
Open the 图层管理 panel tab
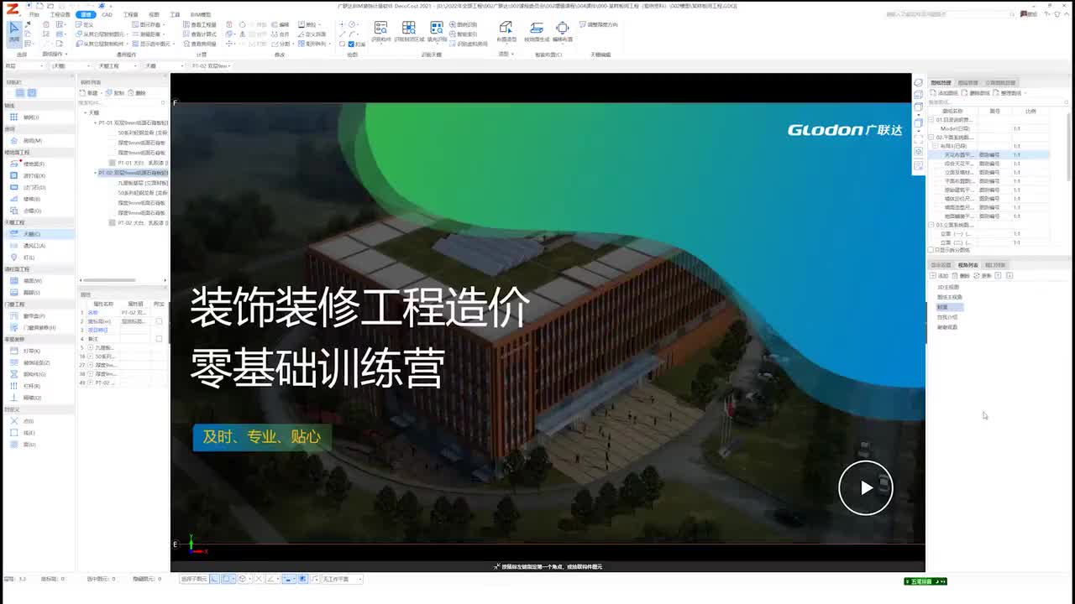tap(967, 83)
